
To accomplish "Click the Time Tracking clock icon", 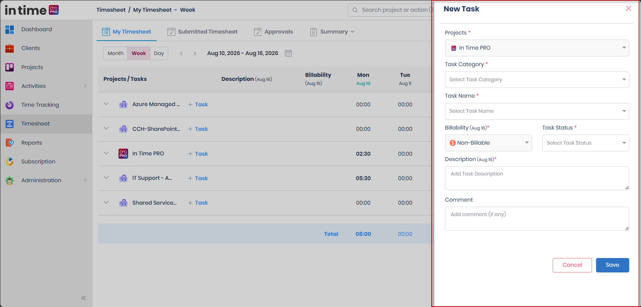I will pyautogui.click(x=10, y=105).
